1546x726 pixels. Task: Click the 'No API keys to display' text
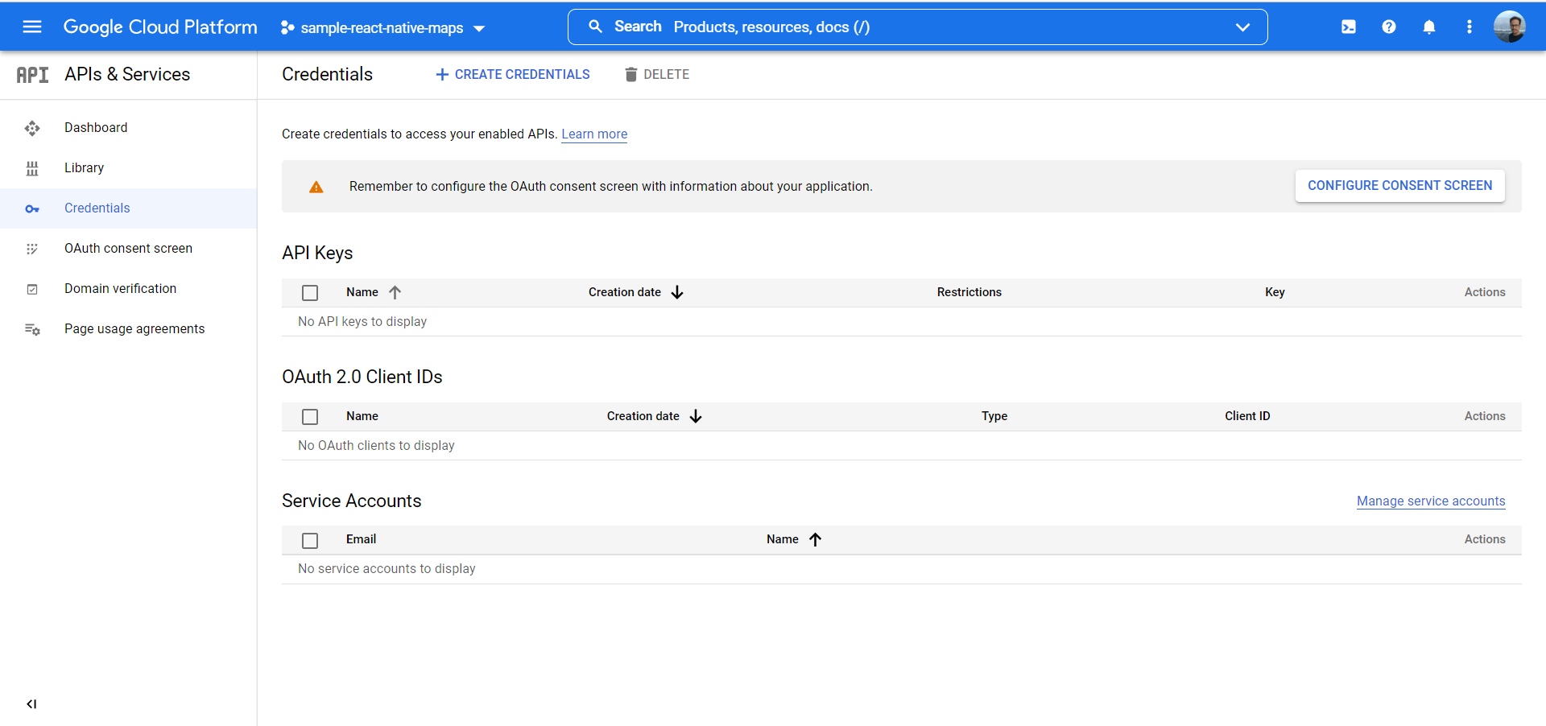click(x=362, y=321)
